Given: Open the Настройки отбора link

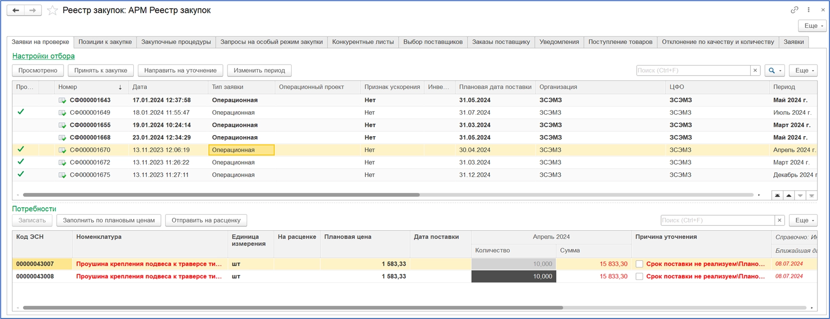Looking at the screenshot, I should click(44, 56).
